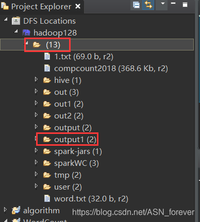Screen dimensions: 200x222
Task: Select word.txt (32.0 b, r2)
Action: [91, 199]
